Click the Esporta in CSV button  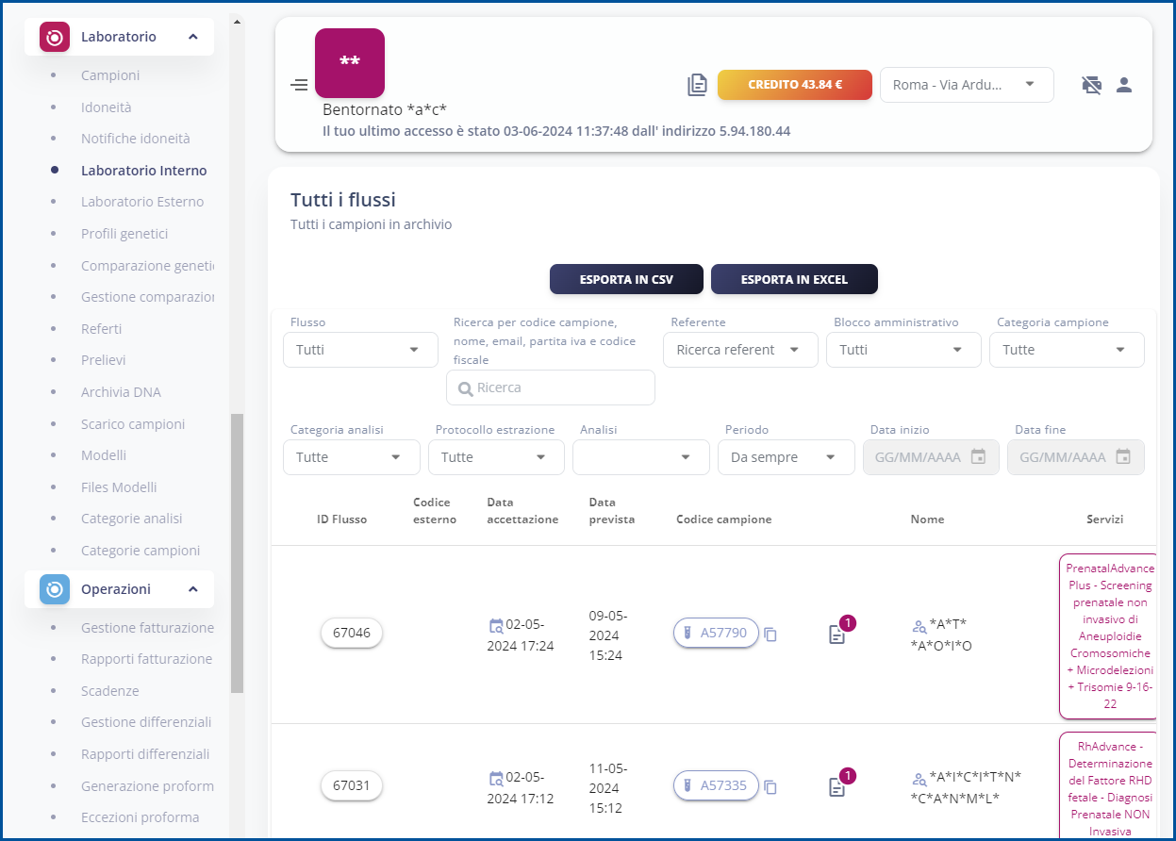click(626, 280)
